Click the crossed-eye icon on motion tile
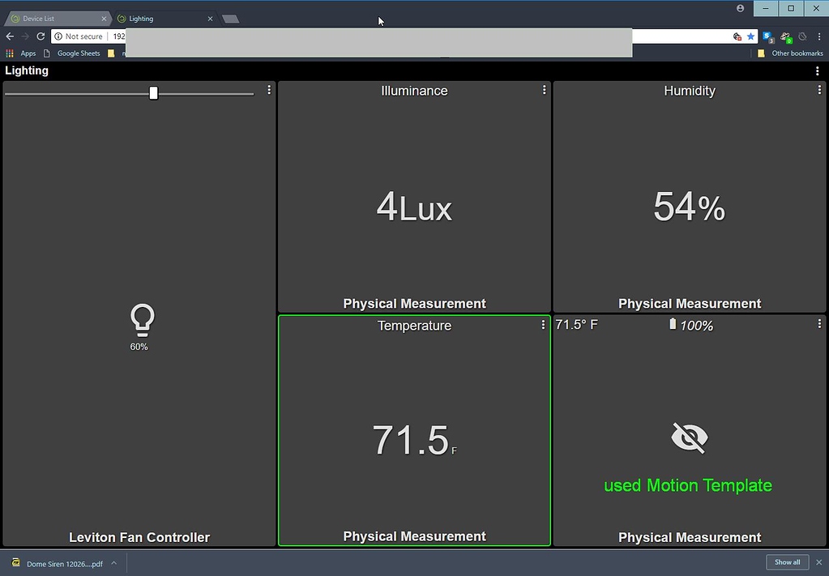 pyautogui.click(x=688, y=437)
